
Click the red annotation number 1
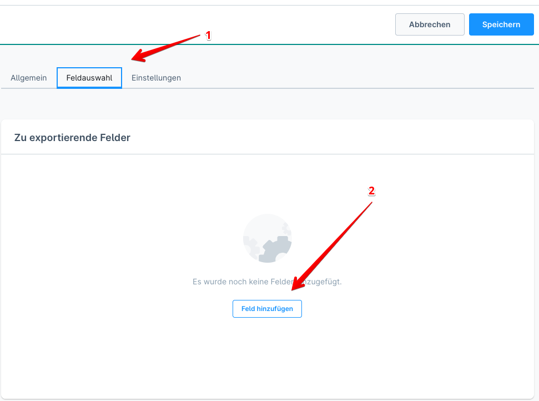208,36
